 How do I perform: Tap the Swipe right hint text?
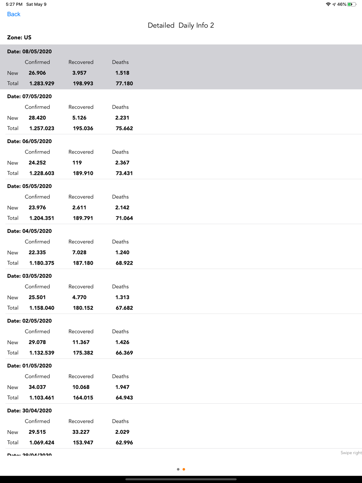351,453
